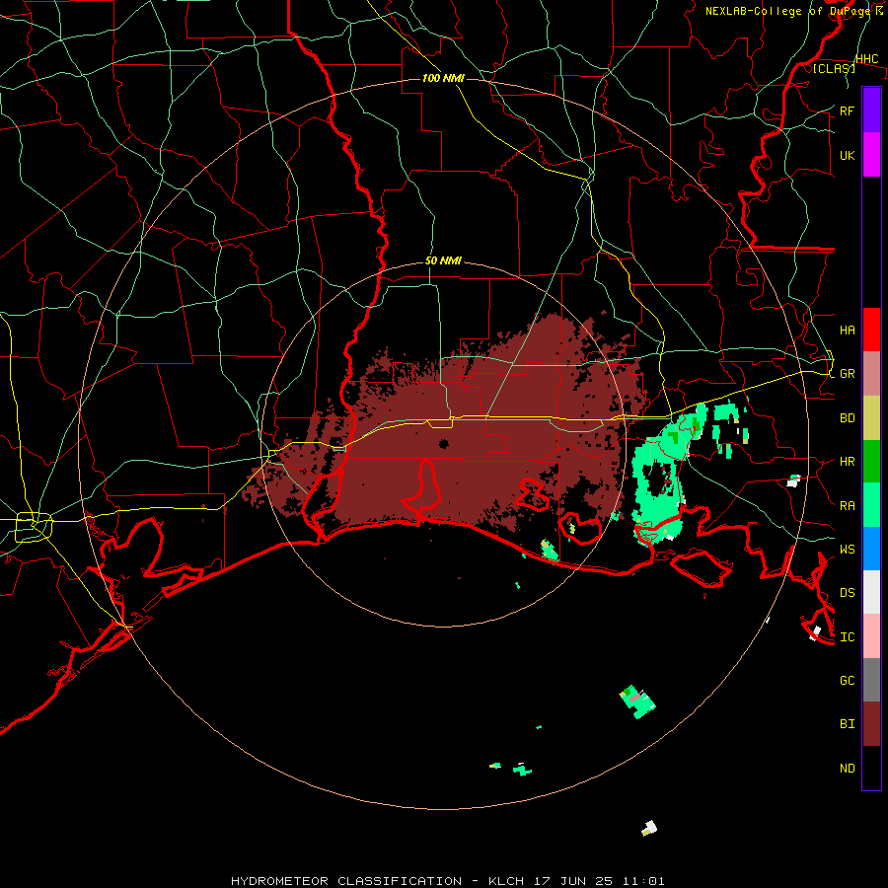Click the UK magenta legend swatch
This screenshot has width=888, height=888.
pyautogui.click(x=871, y=155)
